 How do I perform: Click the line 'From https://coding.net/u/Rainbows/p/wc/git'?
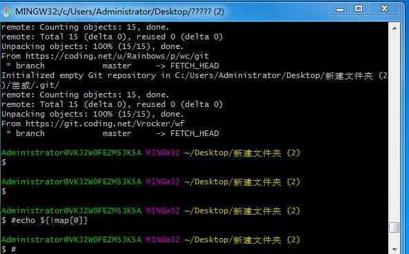point(105,56)
